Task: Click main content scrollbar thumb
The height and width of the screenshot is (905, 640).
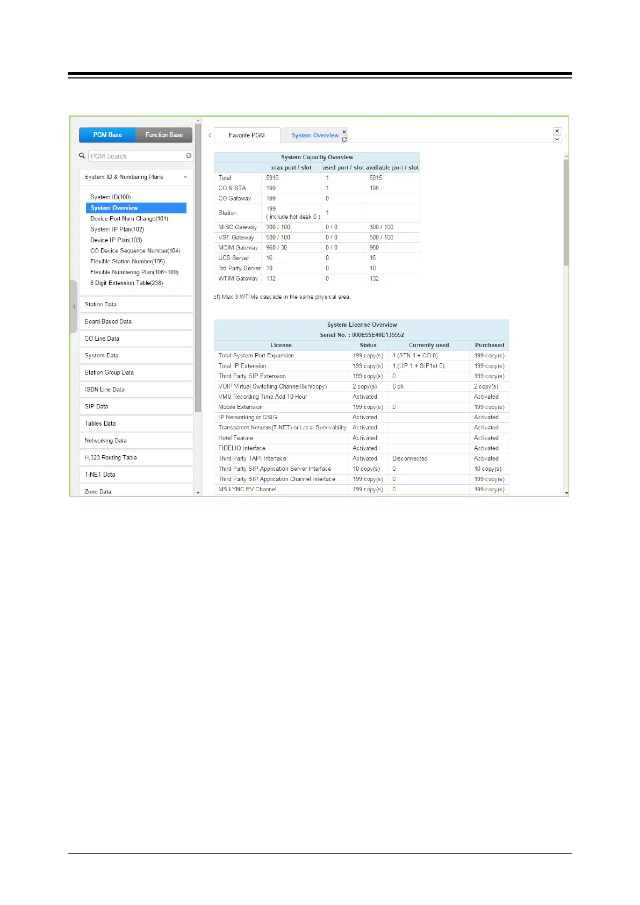Action: 566,212
